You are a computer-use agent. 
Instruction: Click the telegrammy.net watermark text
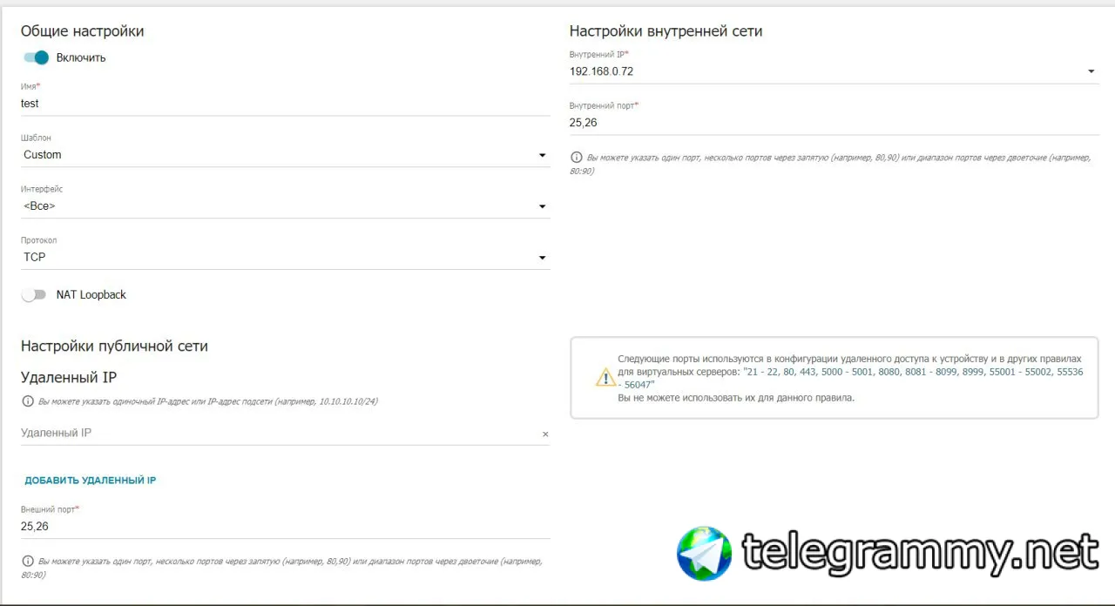coord(921,552)
